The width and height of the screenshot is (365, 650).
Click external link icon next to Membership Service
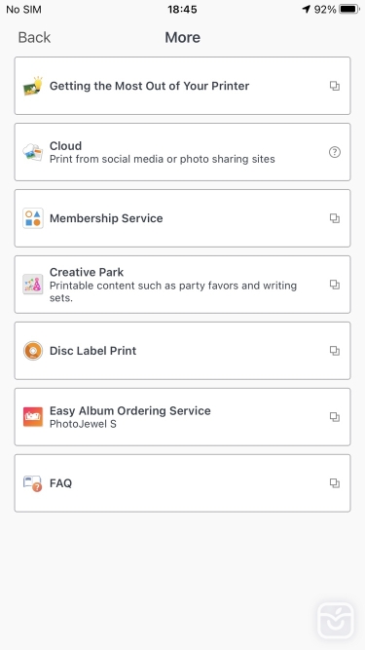point(335,218)
